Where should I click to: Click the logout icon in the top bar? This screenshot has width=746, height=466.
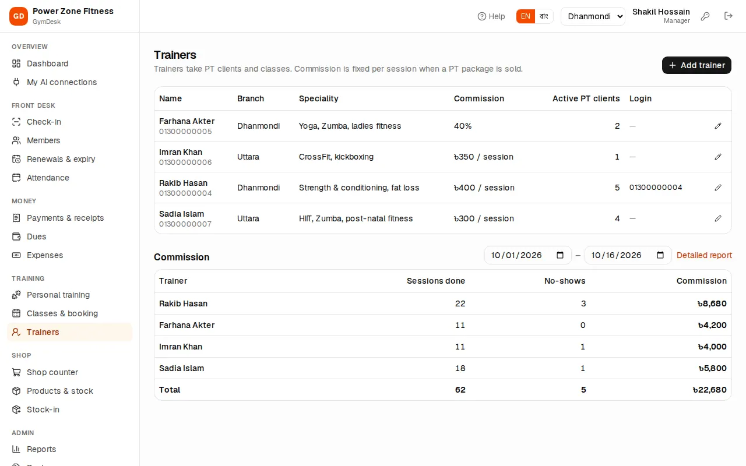tap(729, 16)
